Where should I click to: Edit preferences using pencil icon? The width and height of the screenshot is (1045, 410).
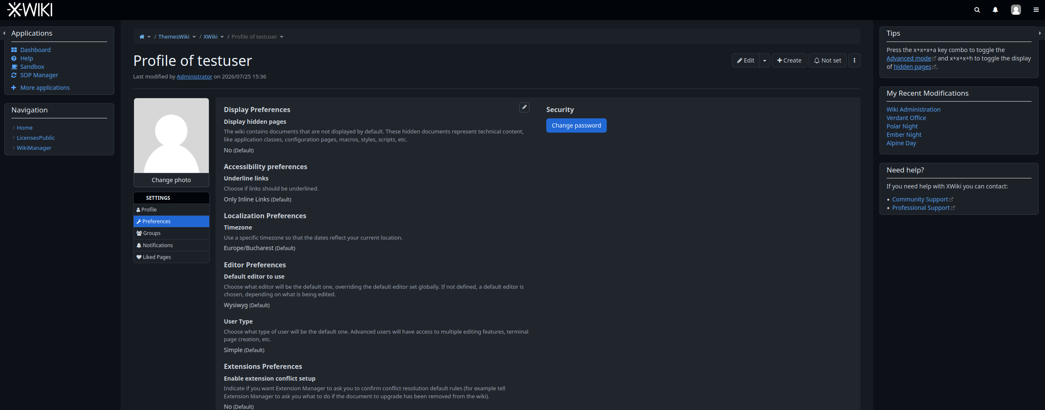click(524, 107)
